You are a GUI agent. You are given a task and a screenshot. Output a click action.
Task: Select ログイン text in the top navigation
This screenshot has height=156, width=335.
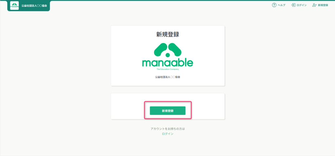tap(302, 5)
